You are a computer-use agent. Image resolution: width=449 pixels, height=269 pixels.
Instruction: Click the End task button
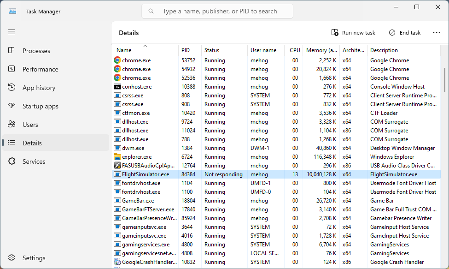pyautogui.click(x=404, y=33)
